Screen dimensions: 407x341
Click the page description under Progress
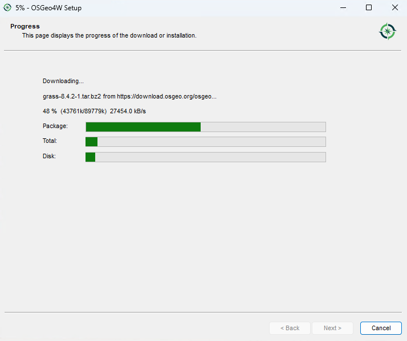(109, 35)
